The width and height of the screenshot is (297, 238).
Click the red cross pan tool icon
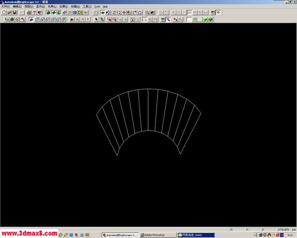(124, 12)
